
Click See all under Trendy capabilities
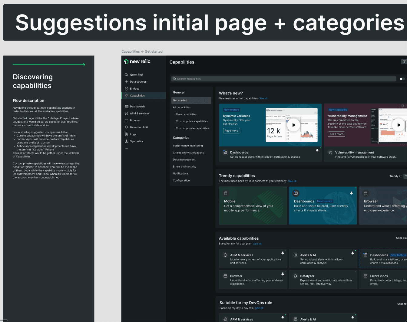[x=292, y=181]
